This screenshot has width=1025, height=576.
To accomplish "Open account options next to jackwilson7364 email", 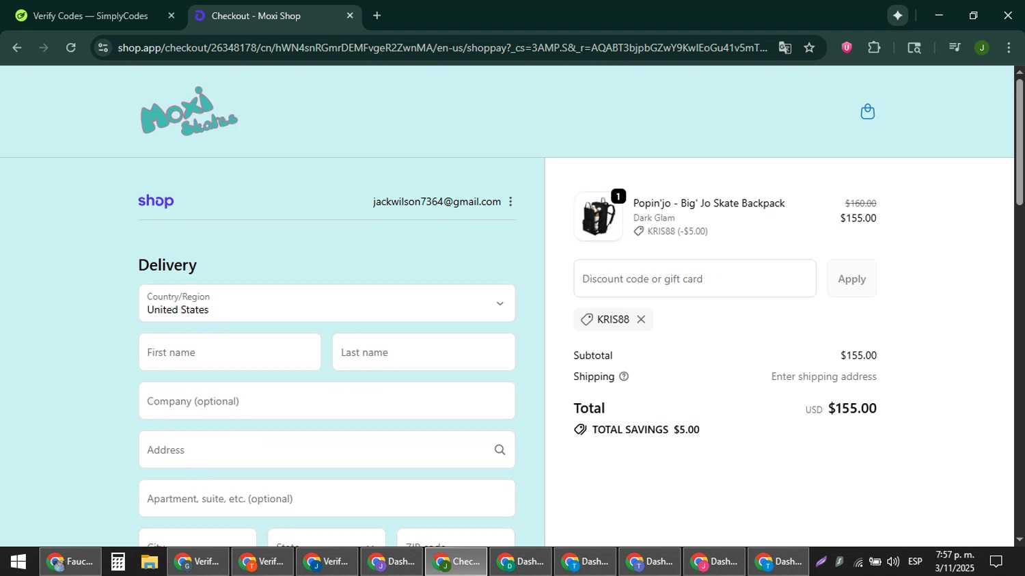I will [x=510, y=202].
